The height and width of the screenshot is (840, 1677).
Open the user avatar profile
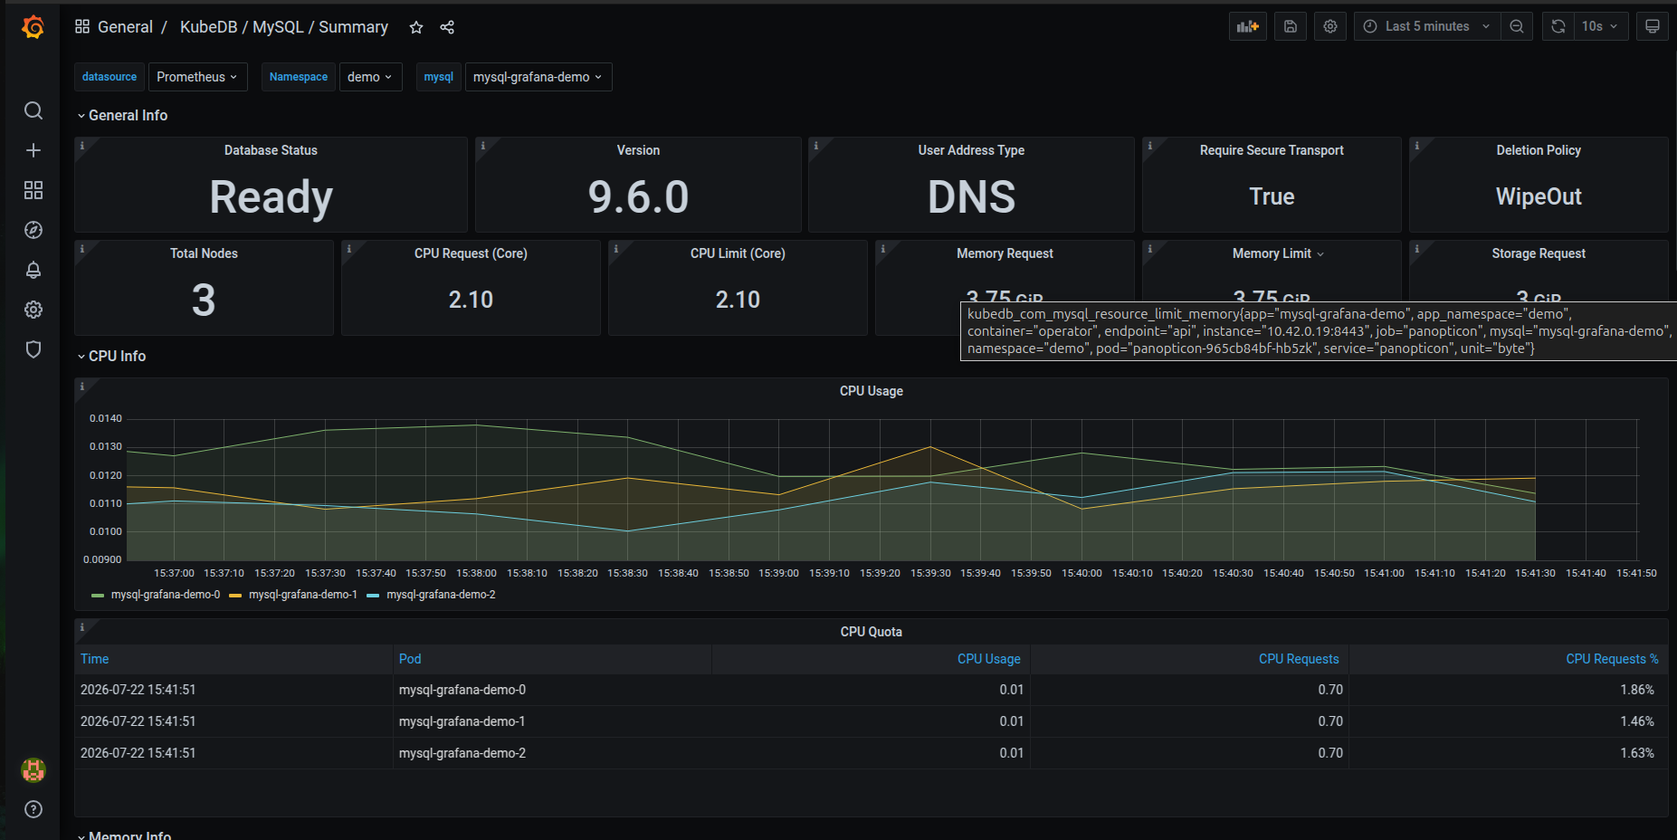tap(33, 770)
